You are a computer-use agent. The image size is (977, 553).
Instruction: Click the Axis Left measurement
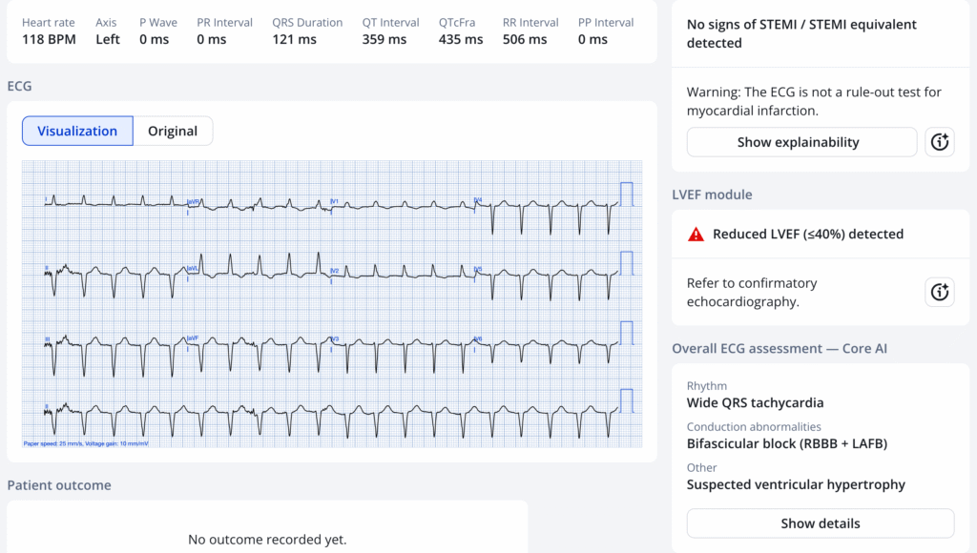[108, 39]
